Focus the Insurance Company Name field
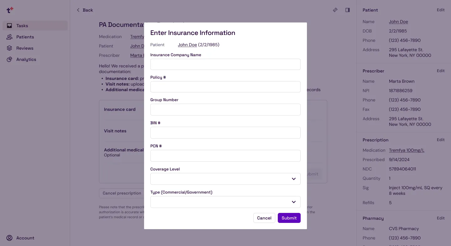The height and width of the screenshot is (246, 451). pos(225,64)
